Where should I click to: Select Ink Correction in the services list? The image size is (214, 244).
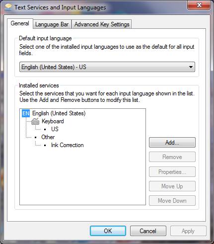click(68, 145)
